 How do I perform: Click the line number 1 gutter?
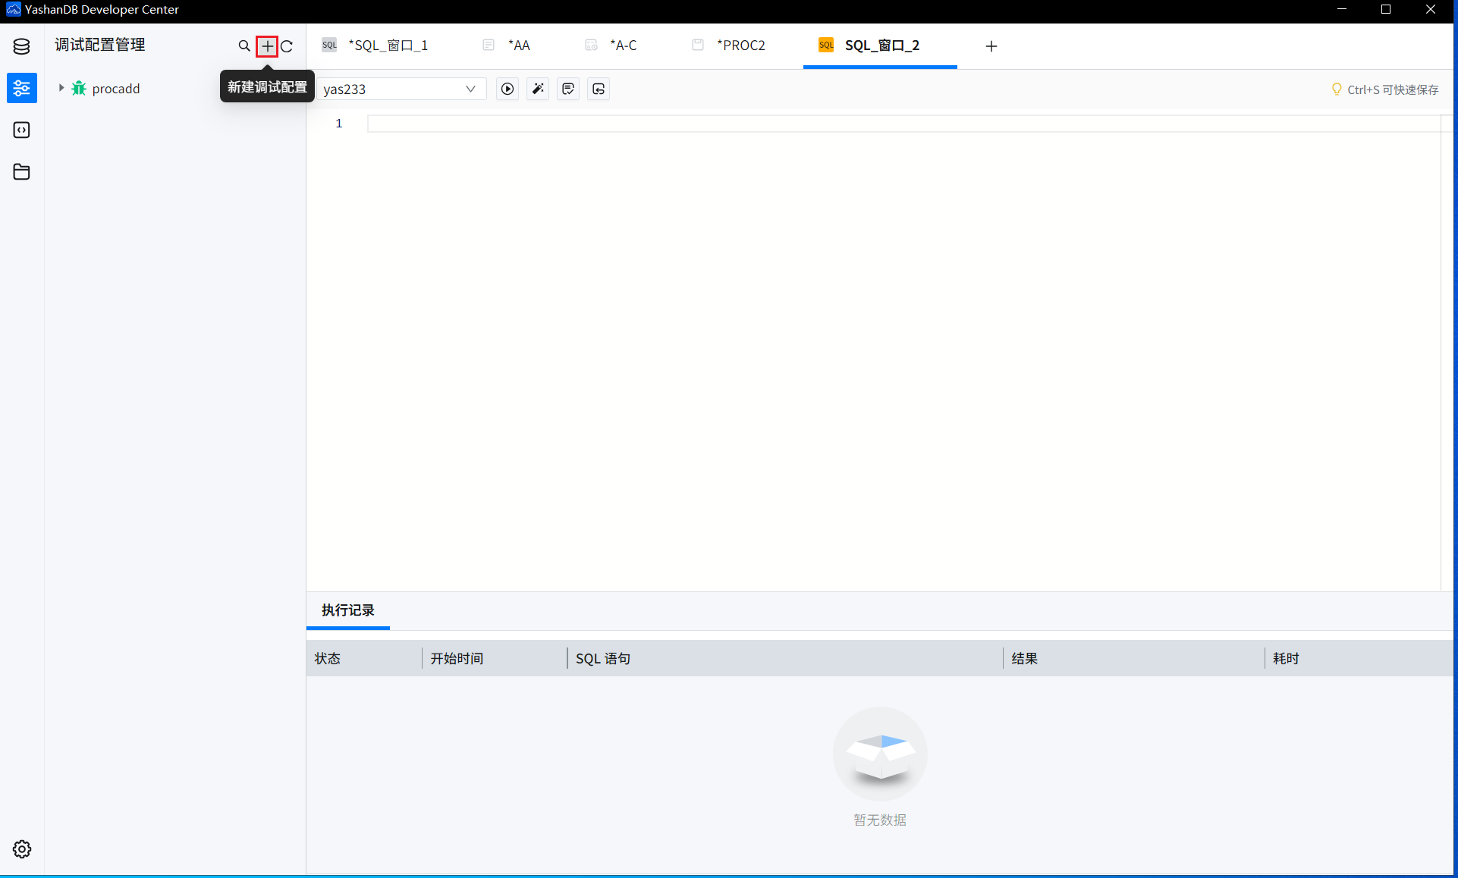click(339, 123)
